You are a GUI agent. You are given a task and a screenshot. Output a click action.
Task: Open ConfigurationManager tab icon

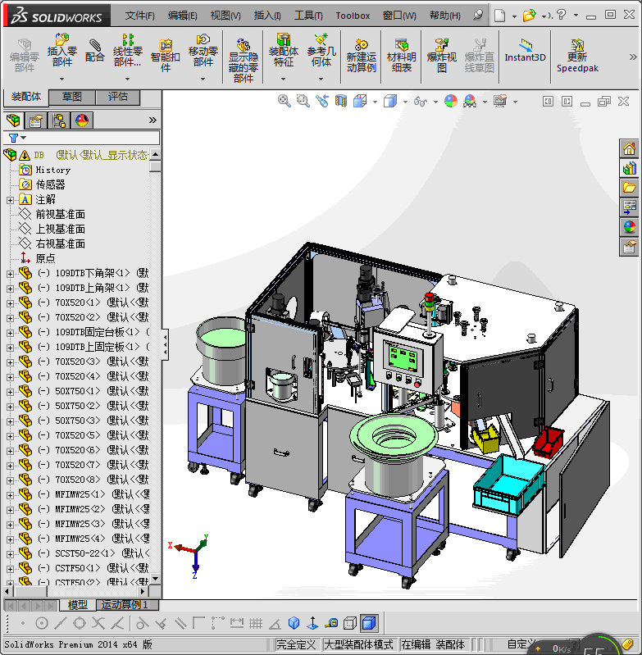pyautogui.click(x=59, y=121)
